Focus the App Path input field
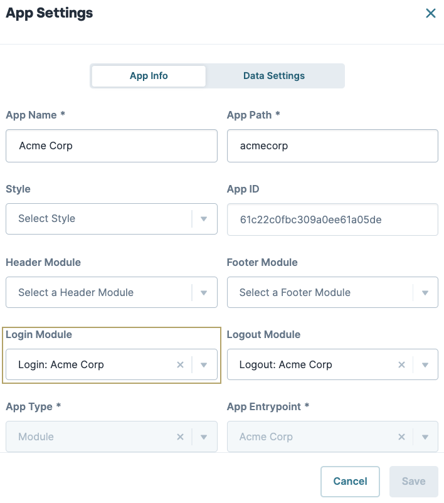 tap(332, 146)
